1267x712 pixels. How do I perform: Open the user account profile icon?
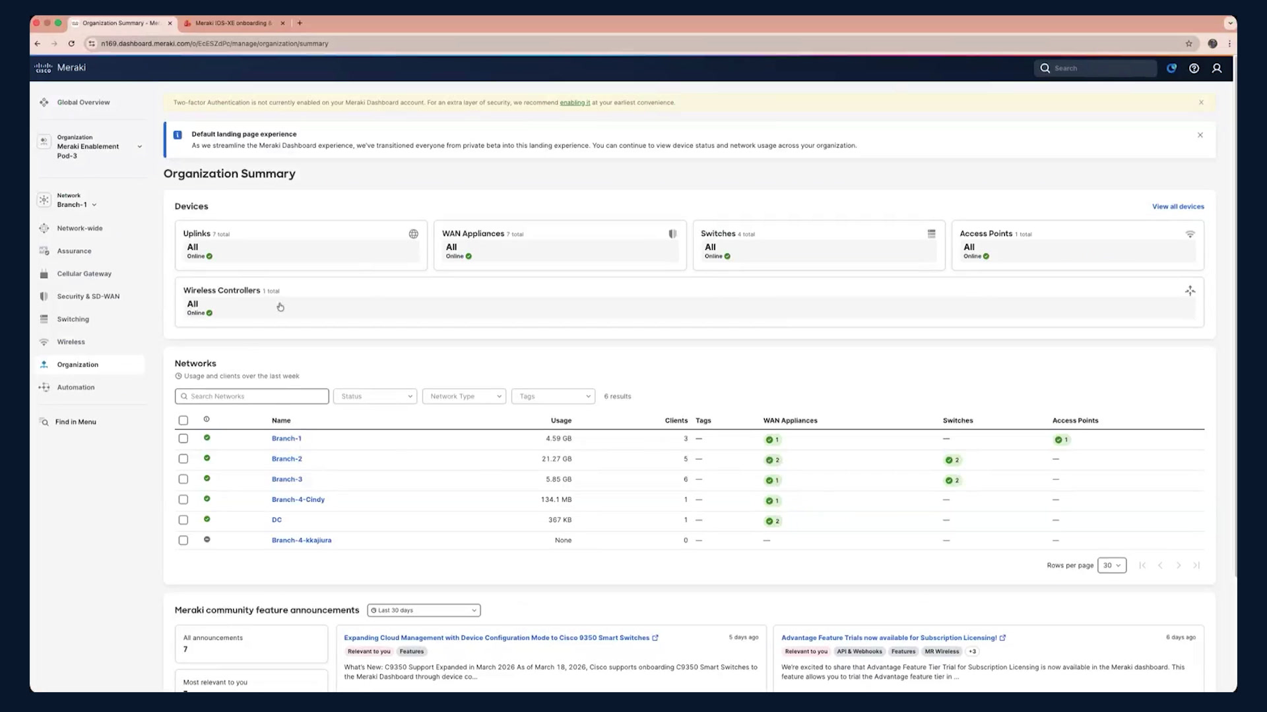pyautogui.click(x=1217, y=68)
